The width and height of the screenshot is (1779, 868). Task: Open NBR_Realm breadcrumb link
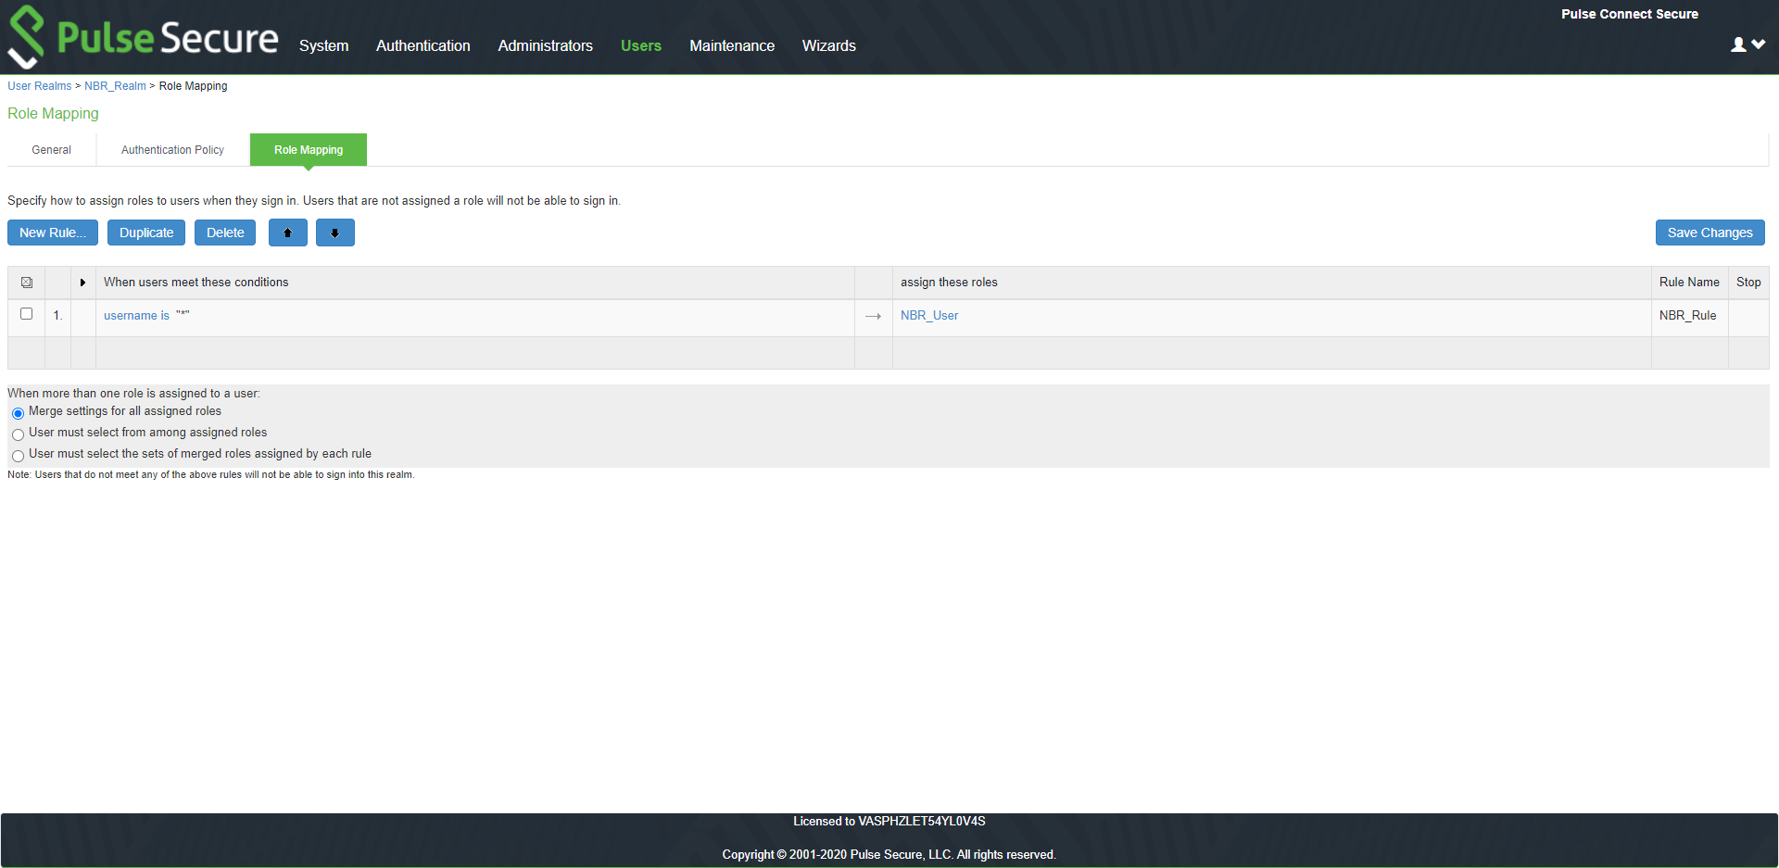point(115,86)
